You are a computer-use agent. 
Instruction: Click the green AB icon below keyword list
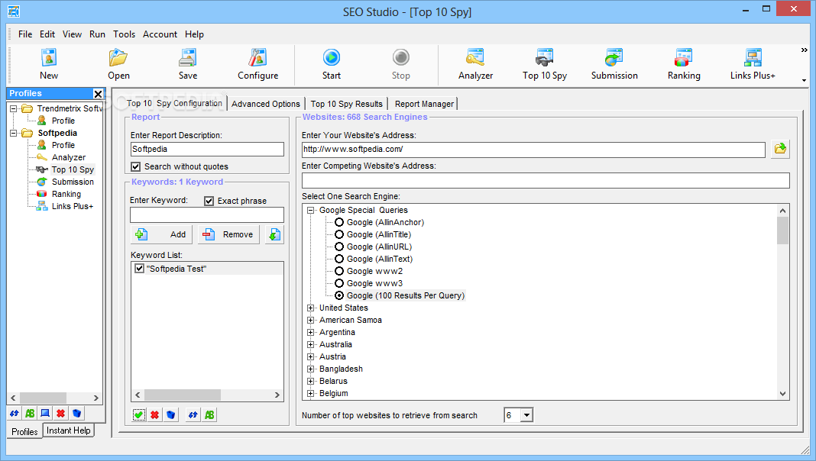tap(209, 414)
